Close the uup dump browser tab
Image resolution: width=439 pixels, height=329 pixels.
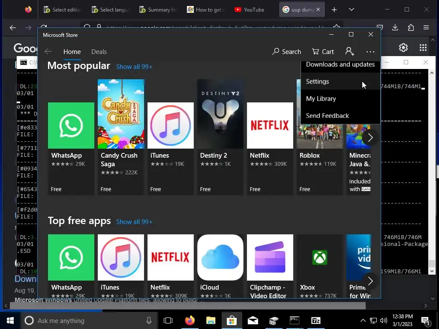[x=318, y=9]
